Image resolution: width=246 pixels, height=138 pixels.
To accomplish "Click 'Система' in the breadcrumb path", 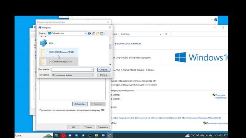I will click(x=125, y=34).
